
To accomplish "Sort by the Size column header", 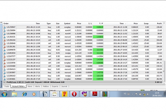I will click(x=56, y=23).
